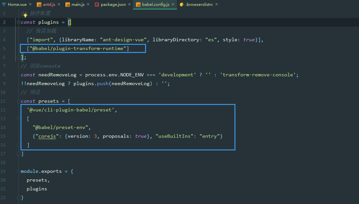
Task: Click 'transform-remove-console' string
Action: click(258, 75)
